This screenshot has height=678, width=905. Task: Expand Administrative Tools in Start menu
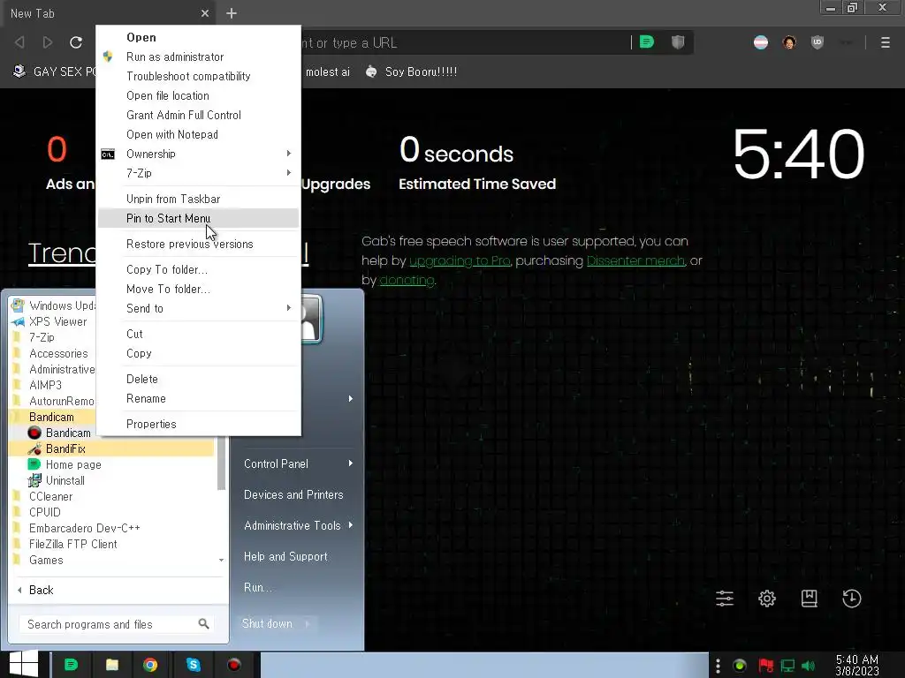pos(298,525)
